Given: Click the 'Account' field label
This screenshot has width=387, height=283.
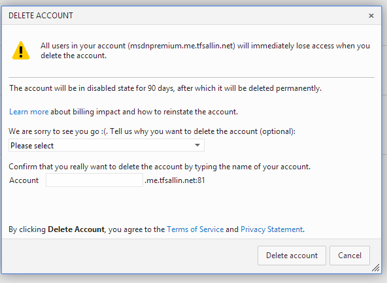Looking at the screenshot, I should pyautogui.click(x=24, y=180).
